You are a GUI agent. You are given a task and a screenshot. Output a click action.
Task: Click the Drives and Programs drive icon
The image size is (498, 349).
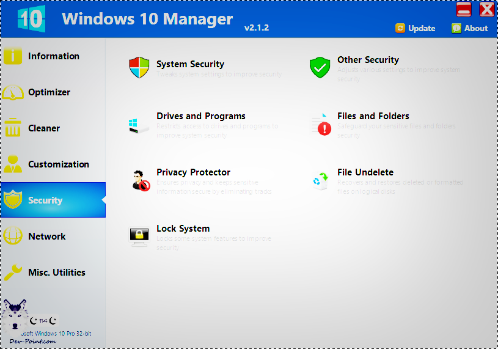(x=139, y=124)
